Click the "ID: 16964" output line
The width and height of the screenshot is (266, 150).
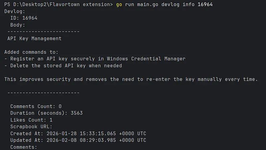pos(24,18)
